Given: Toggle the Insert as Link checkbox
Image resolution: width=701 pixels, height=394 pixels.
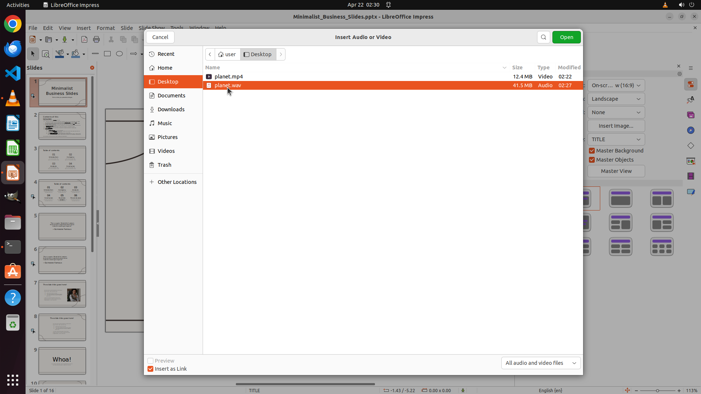Looking at the screenshot, I should pyautogui.click(x=150, y=369).
